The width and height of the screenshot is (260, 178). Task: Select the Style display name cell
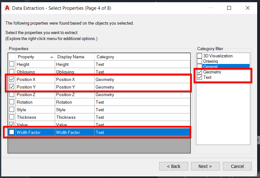click(75, 110)
